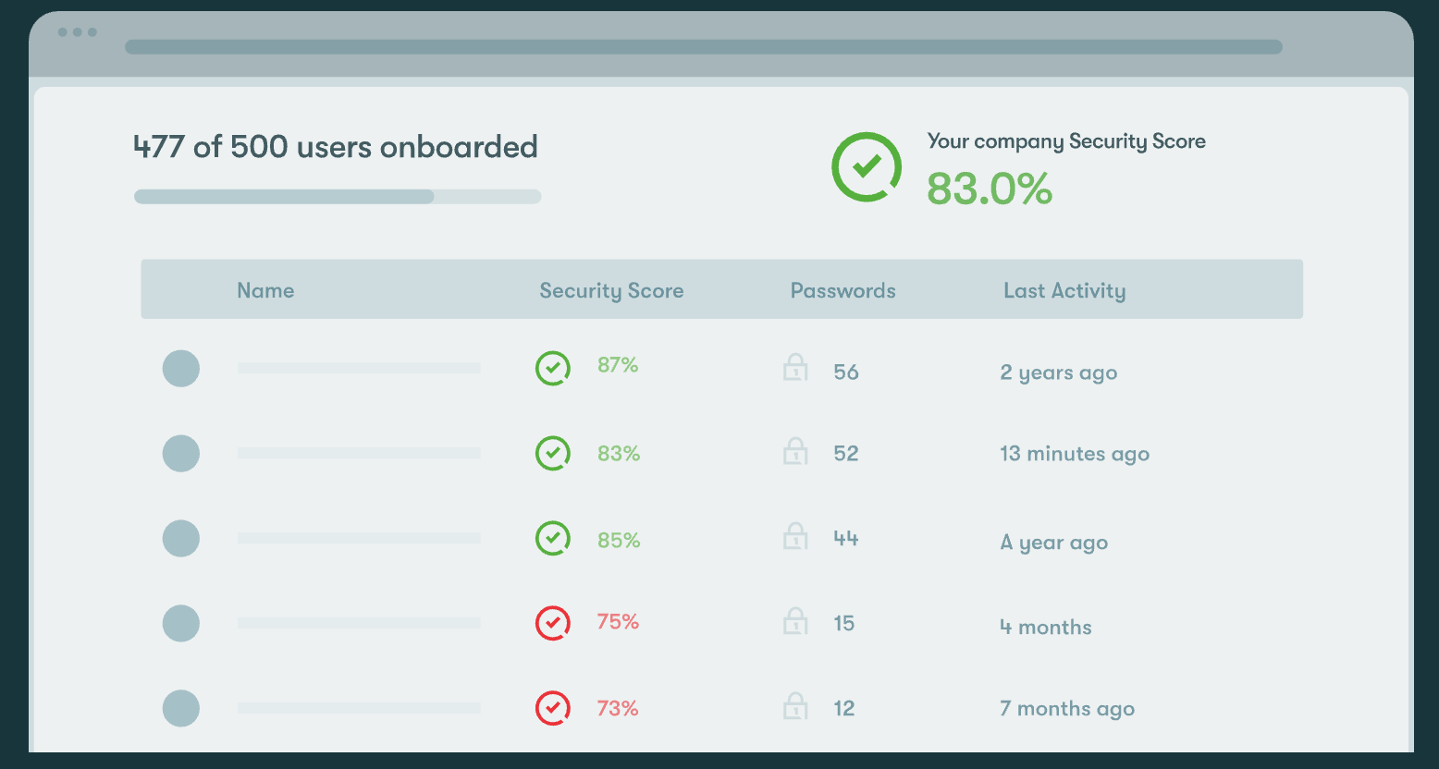Click the padlock icon next to 12 passwords
The image size is (1439, 769).
point(795,707)
